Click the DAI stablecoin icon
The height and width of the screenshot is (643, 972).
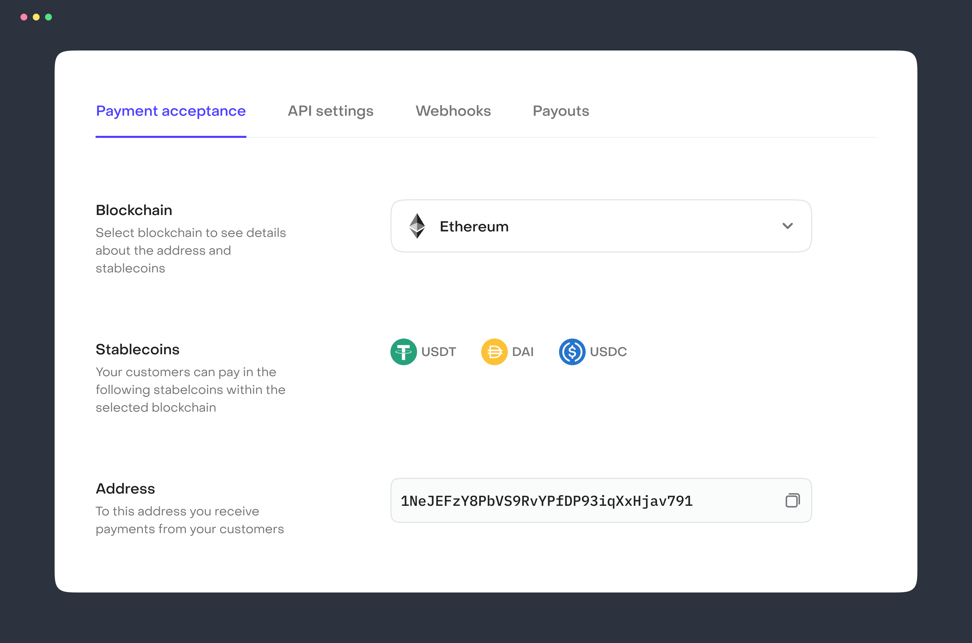(494, 352)
